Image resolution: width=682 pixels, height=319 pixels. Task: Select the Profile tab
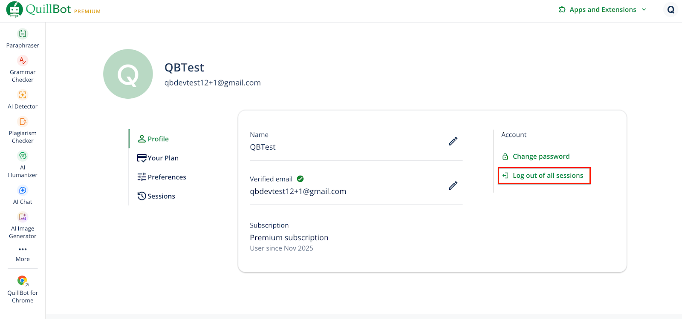click(153, 139)
